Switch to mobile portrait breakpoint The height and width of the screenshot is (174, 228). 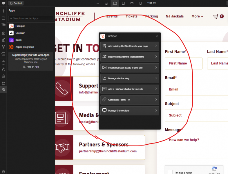pyautogui.click(x=140, y=3)
